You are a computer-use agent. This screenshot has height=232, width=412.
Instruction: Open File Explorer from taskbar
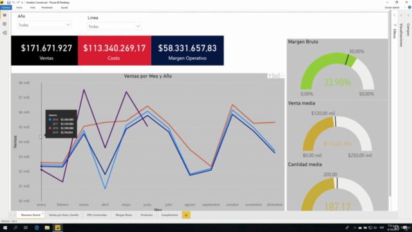click(47, 227)
